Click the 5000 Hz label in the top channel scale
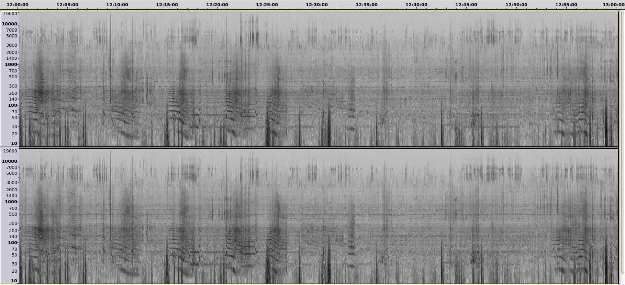 [11, 36]
